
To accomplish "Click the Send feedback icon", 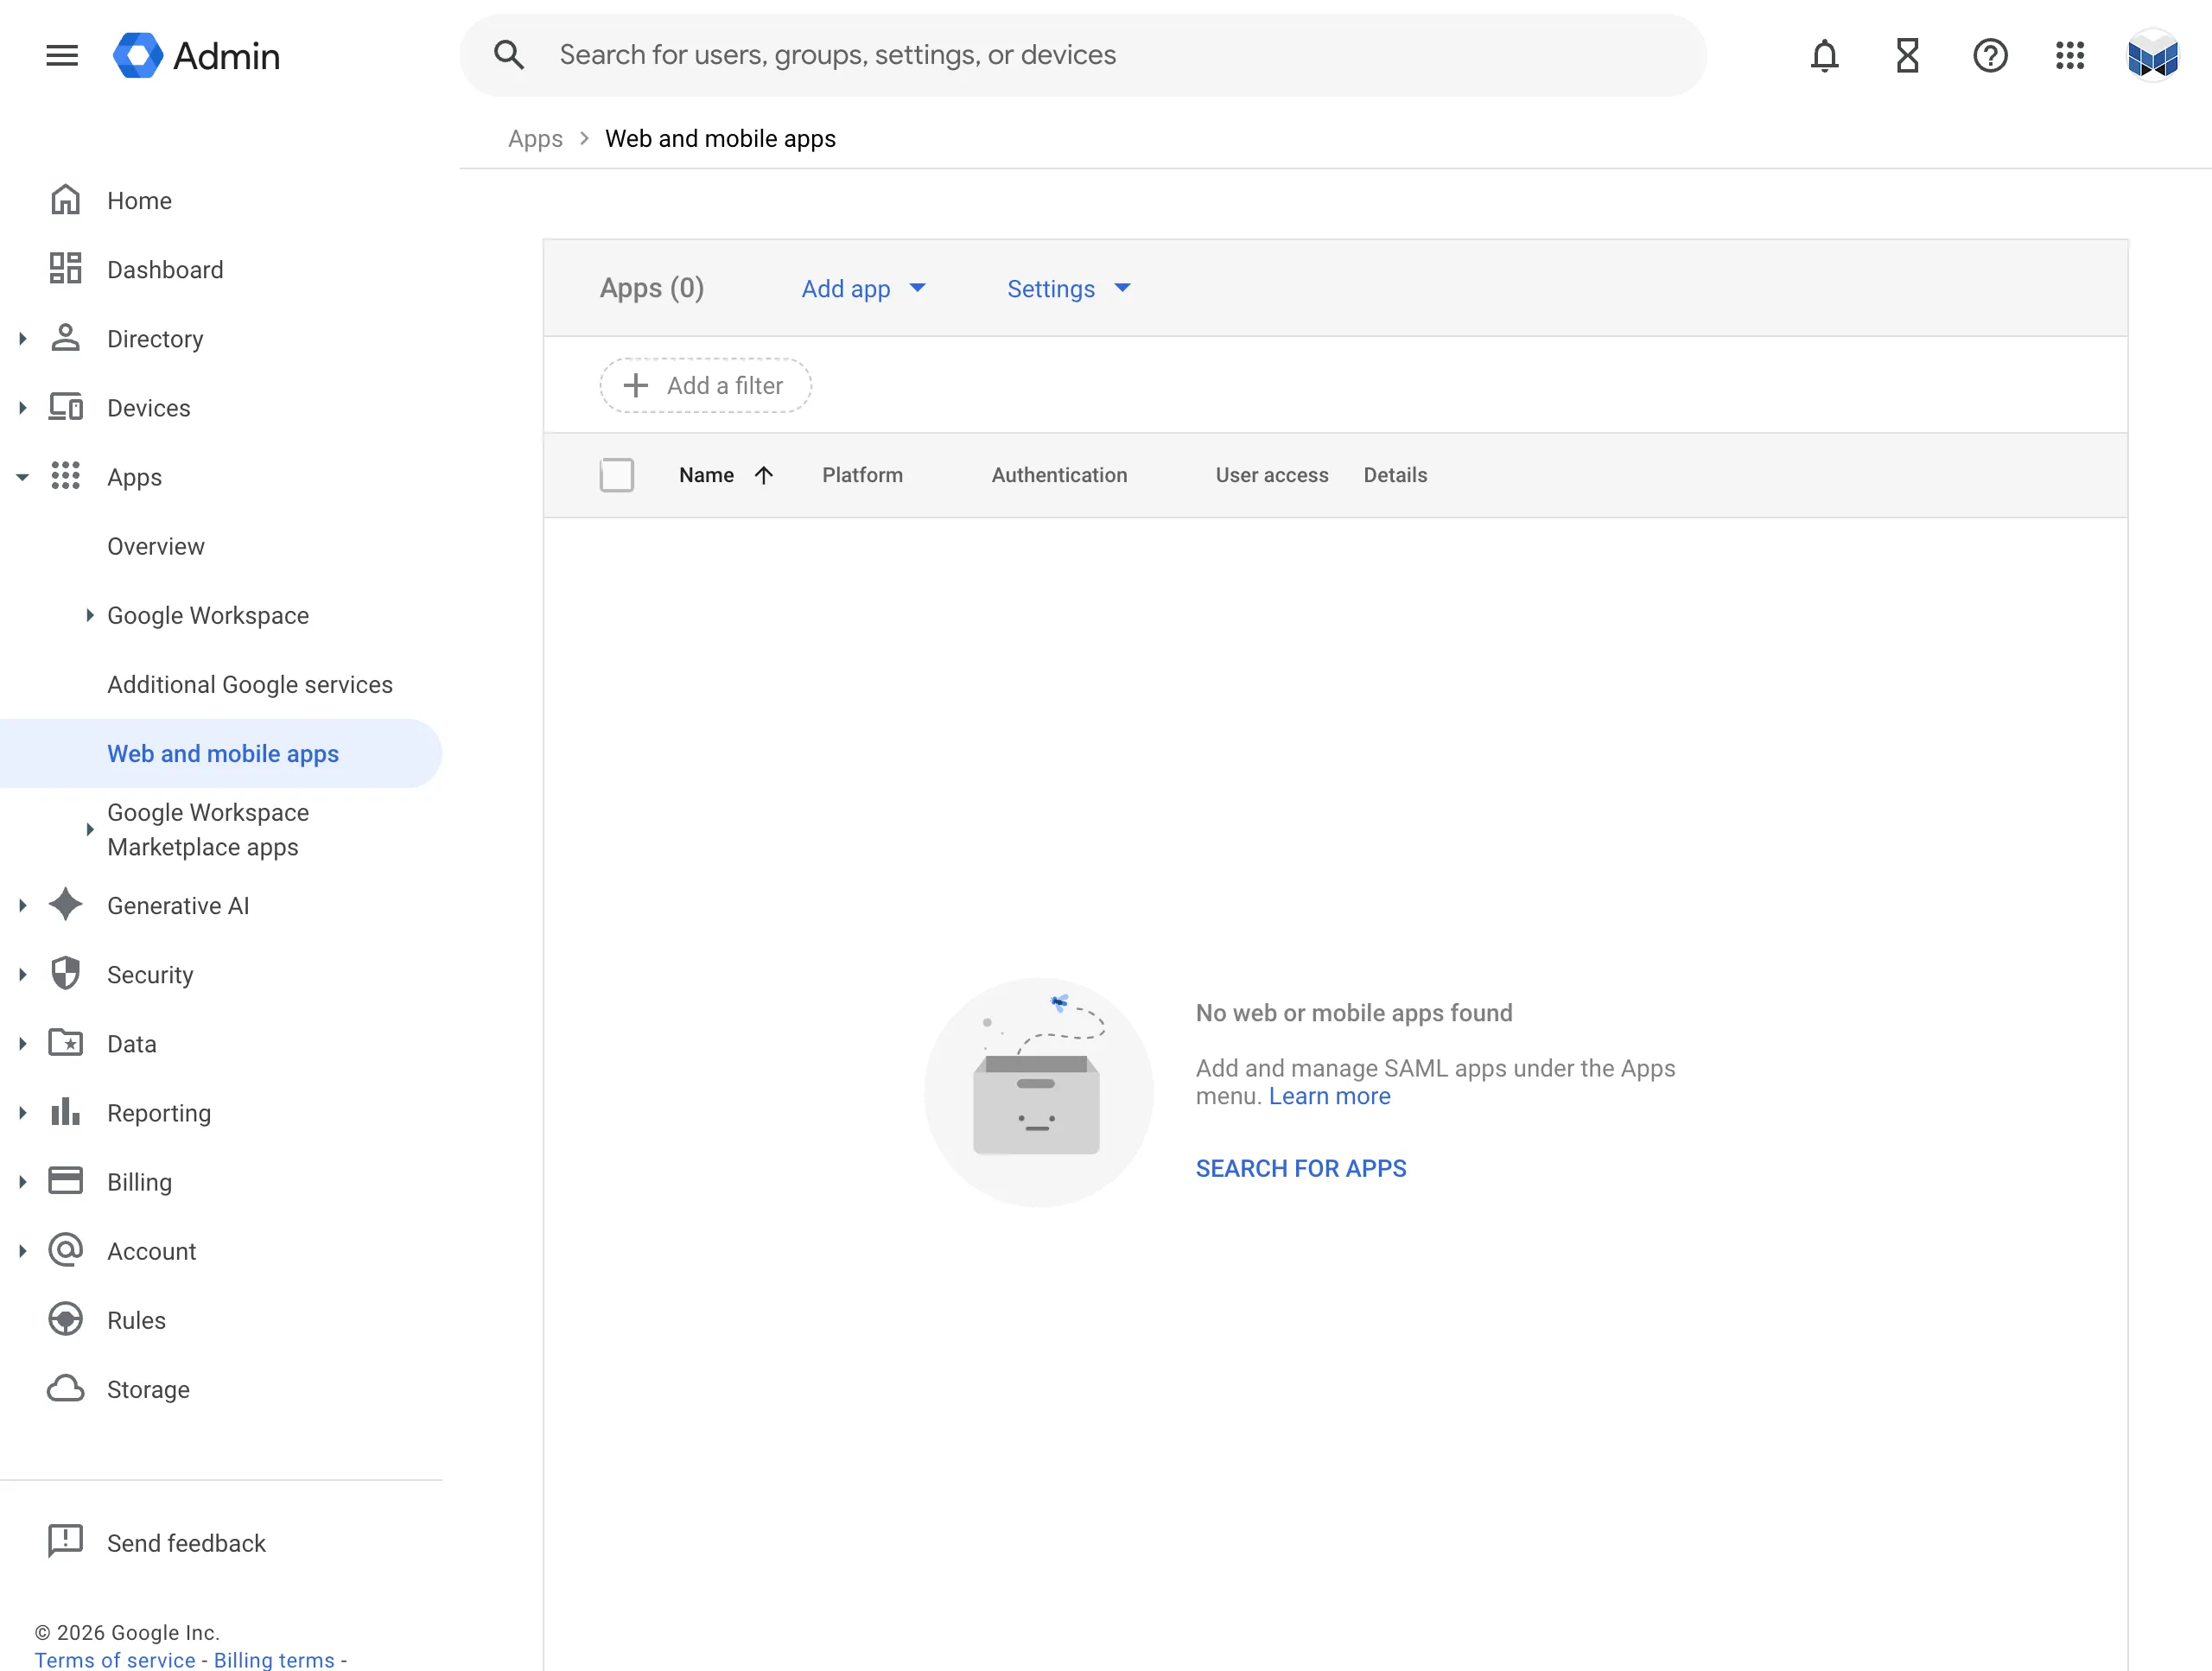I will pos(65,1541).
